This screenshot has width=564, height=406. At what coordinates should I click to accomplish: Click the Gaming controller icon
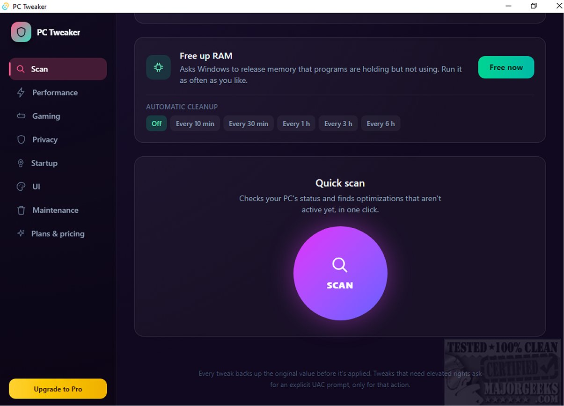(21, 116)
